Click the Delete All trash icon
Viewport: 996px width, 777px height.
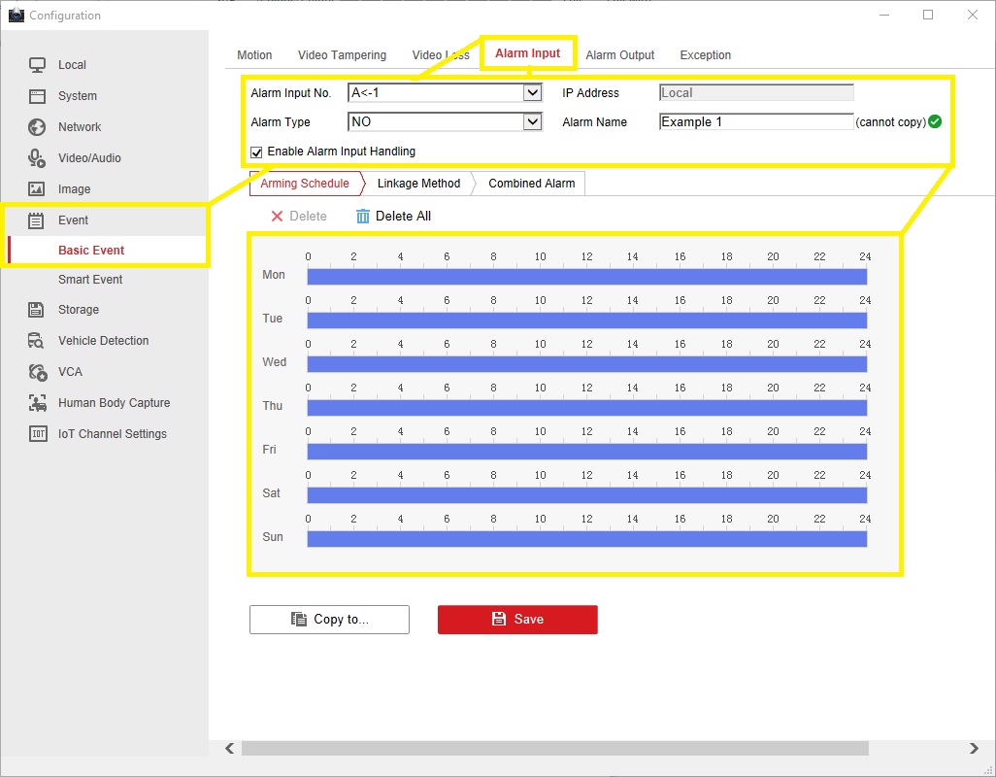point(363,217)
